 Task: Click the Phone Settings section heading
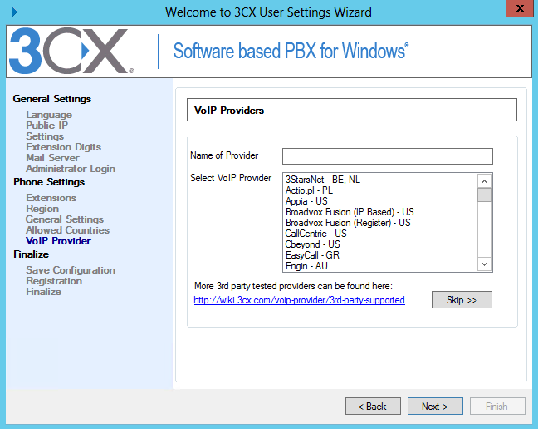49,182
